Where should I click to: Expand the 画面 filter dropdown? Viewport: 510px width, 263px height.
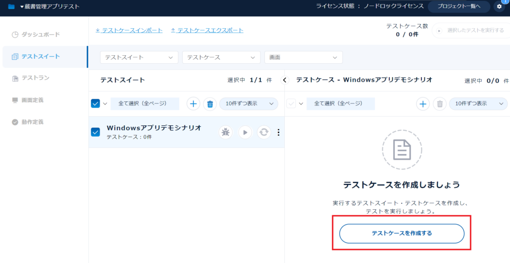pyautogui.click(x=303, y=58)
